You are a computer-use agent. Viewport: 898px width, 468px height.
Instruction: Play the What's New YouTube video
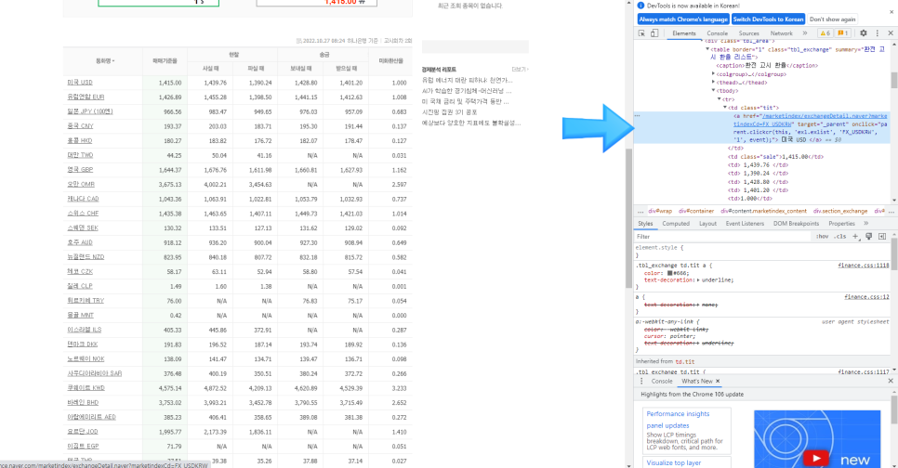[816, 458]
